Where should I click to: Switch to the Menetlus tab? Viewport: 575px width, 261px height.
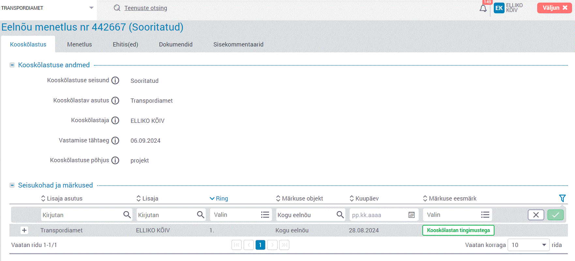(x=79, y=45)
